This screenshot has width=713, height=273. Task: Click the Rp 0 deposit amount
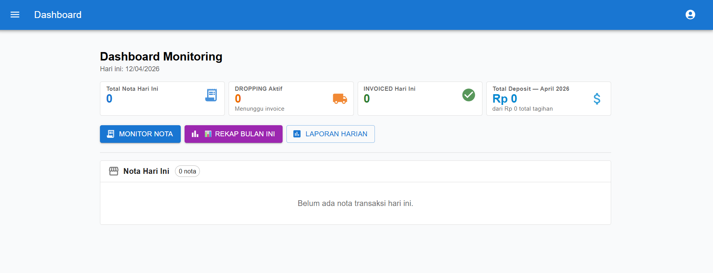[x=504, y=99]
